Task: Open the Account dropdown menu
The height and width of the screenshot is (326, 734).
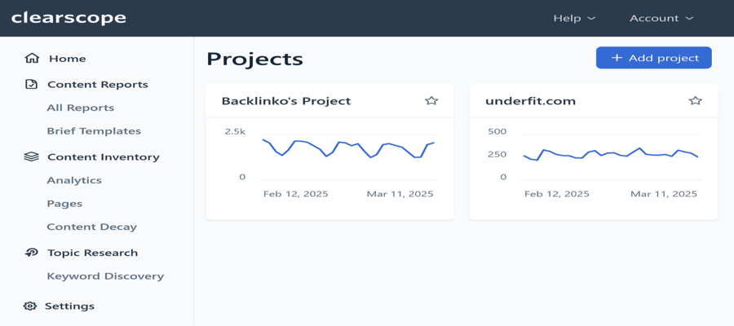Action: coord(661,18)
